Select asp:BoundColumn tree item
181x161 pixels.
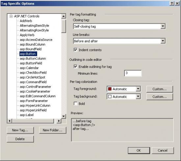click(x=33, y=44)
